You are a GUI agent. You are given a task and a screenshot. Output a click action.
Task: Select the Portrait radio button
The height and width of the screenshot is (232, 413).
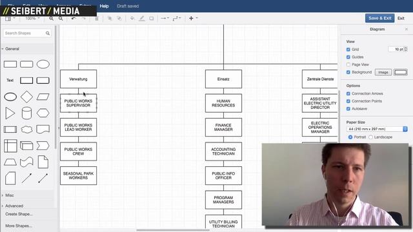pos(350,137)
